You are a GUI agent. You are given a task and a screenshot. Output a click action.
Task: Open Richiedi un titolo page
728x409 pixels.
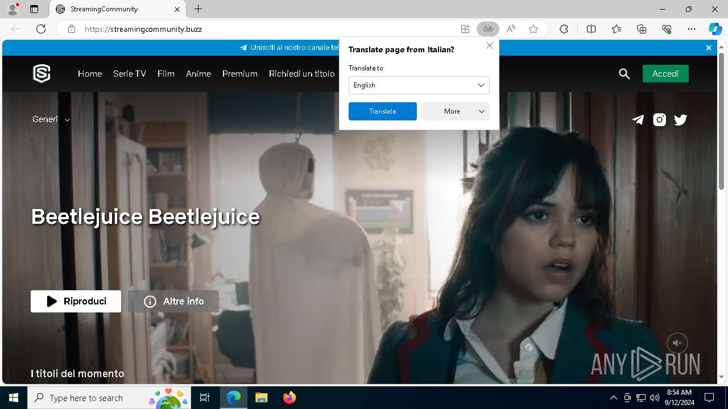(302, 74)
